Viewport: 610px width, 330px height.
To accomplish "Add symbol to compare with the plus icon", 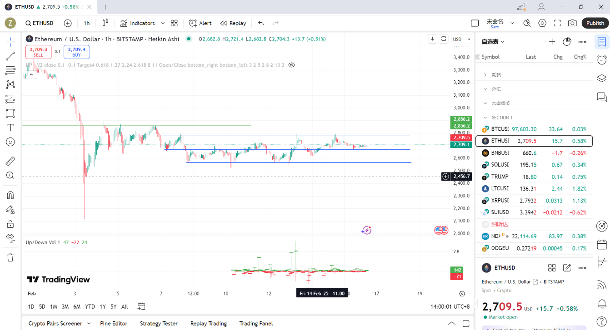I will 68,23.
